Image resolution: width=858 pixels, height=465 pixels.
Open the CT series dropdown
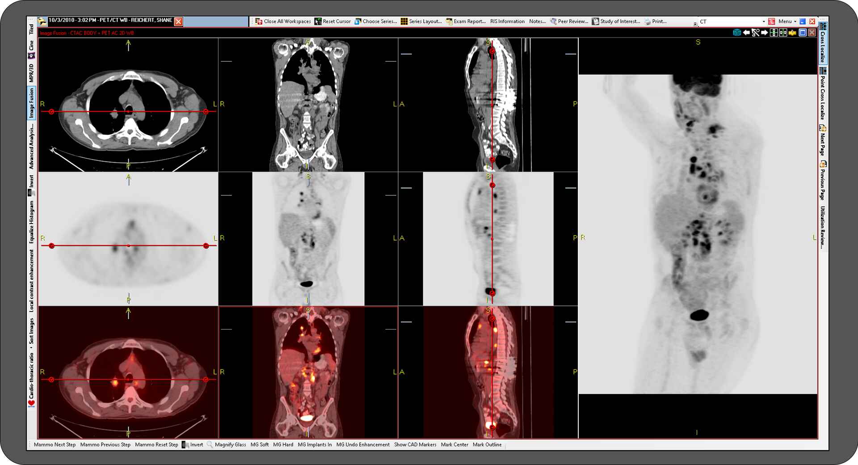click(763, 21)
